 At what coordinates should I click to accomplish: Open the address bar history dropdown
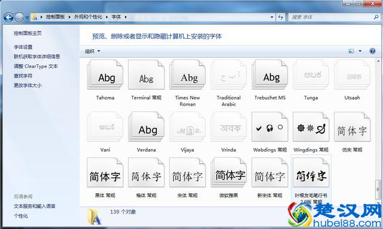click(x=272, y=17)
